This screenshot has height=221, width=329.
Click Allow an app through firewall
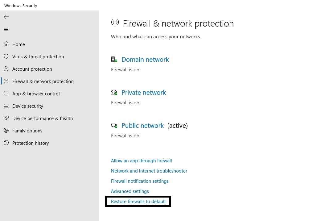(141, 161)
